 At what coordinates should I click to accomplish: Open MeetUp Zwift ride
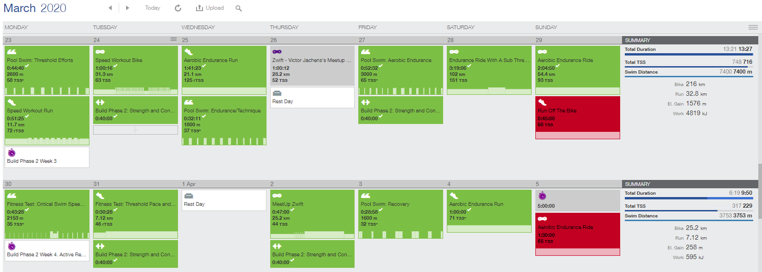312,214
